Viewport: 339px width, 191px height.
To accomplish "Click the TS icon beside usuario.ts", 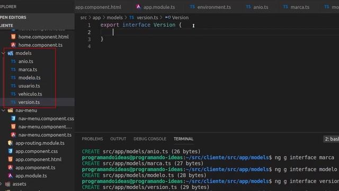I will tap(13, 86).
